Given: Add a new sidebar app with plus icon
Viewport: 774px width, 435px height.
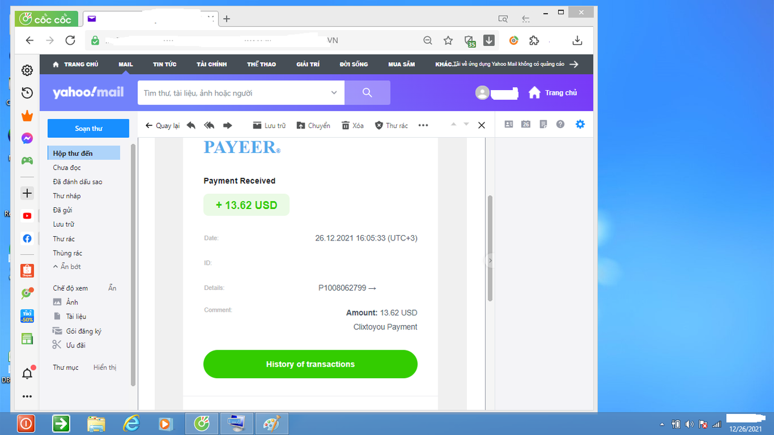Looking at the screenshot, I should tap(27, 193).
